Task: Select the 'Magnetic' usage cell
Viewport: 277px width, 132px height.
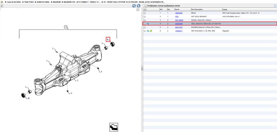Action: click(x=225, y=31)
